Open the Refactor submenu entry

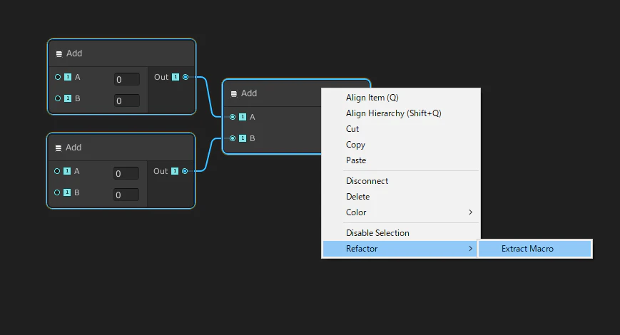coord(400,249)
